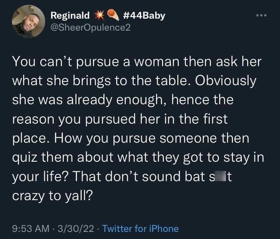Open the Twitter for iPhone source link
280x239 pixels.
[140, 229]
